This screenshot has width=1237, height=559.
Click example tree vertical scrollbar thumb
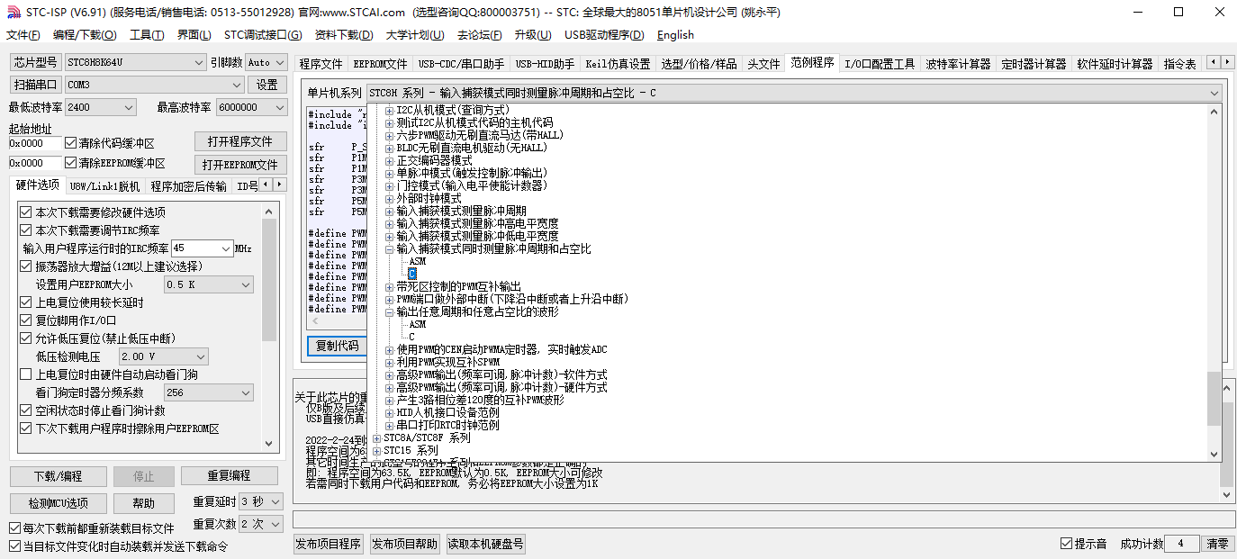tap(1214, 399)
